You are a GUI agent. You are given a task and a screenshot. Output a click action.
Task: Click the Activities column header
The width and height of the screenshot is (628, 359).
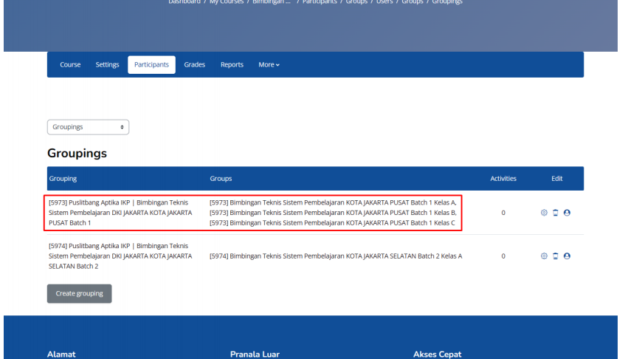[x=503, y=179]
